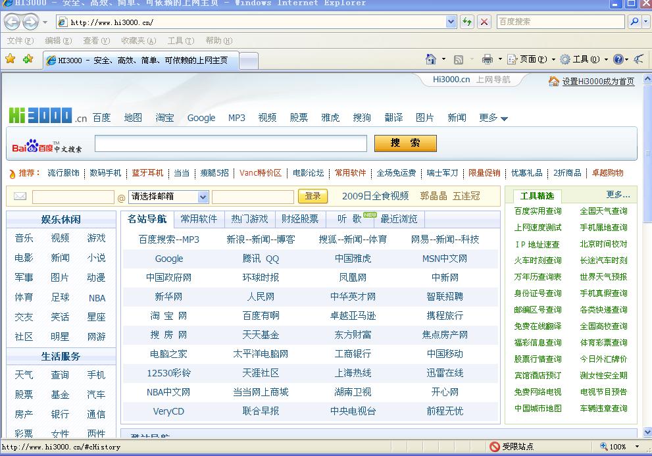Expand the address bar history dropdown
The image size is (652, 456).
451,22
